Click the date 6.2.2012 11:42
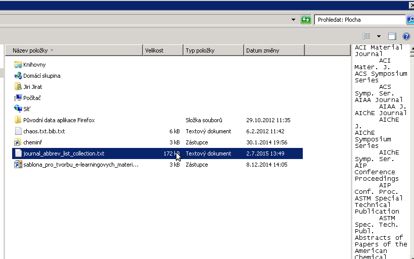 pos(265,131)
